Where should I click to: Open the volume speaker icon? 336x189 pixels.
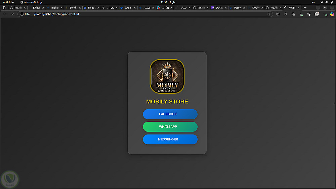(x=327, y=2)
